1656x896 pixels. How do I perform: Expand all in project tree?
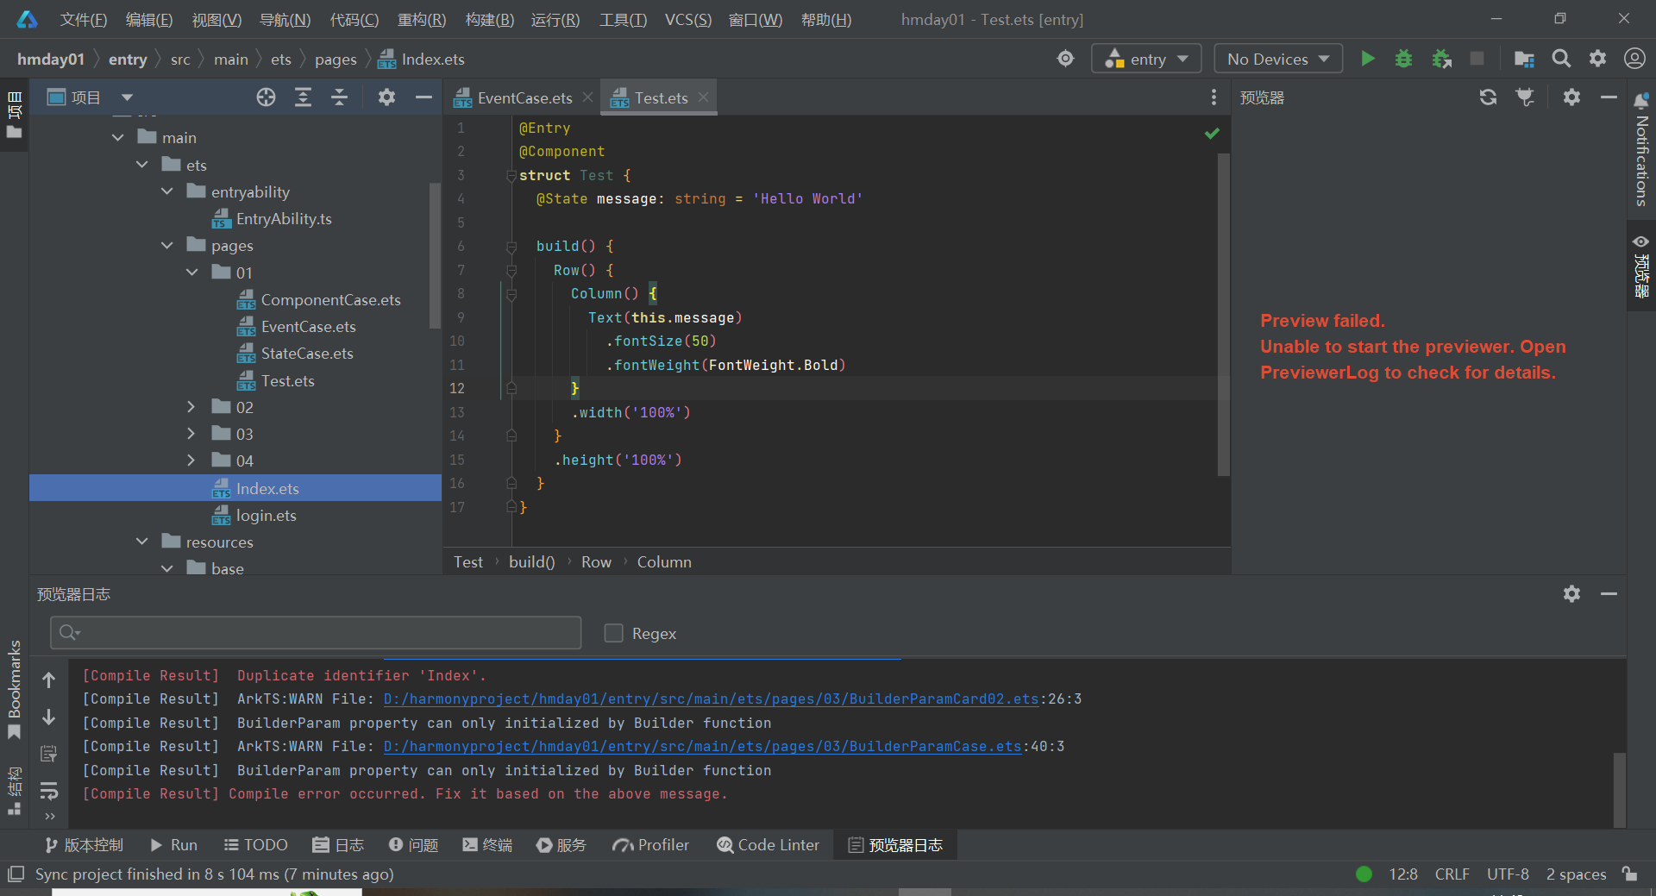(x=303, y=97)
